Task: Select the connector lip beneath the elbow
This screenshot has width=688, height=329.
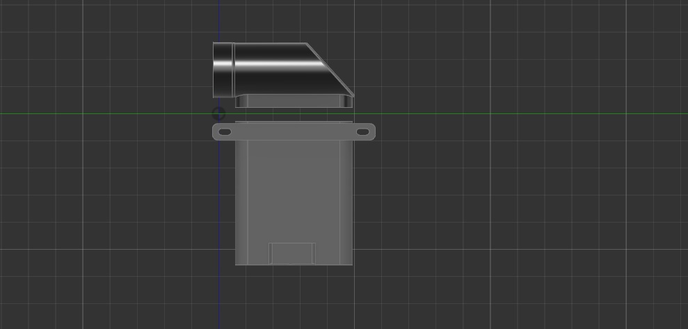Action: [x=294, y=102]
